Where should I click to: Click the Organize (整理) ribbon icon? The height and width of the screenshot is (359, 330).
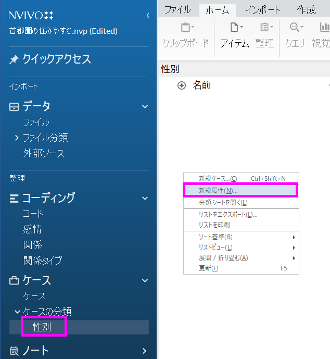(264, 28)
